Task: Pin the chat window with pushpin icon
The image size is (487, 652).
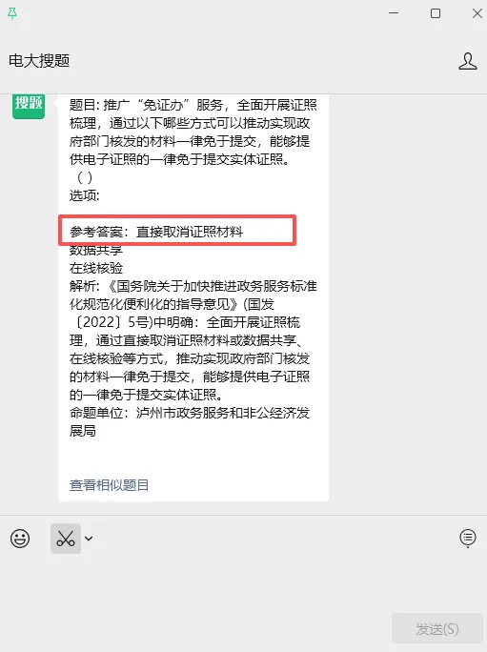Action: point(12,13)
